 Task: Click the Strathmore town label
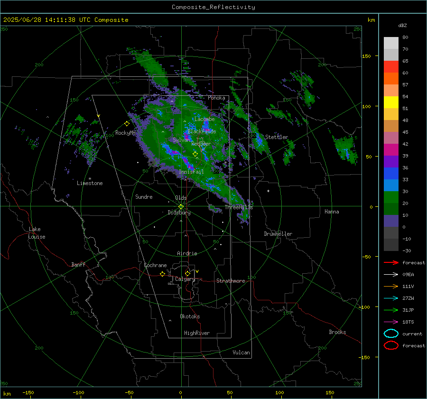(x=231, y=281)
